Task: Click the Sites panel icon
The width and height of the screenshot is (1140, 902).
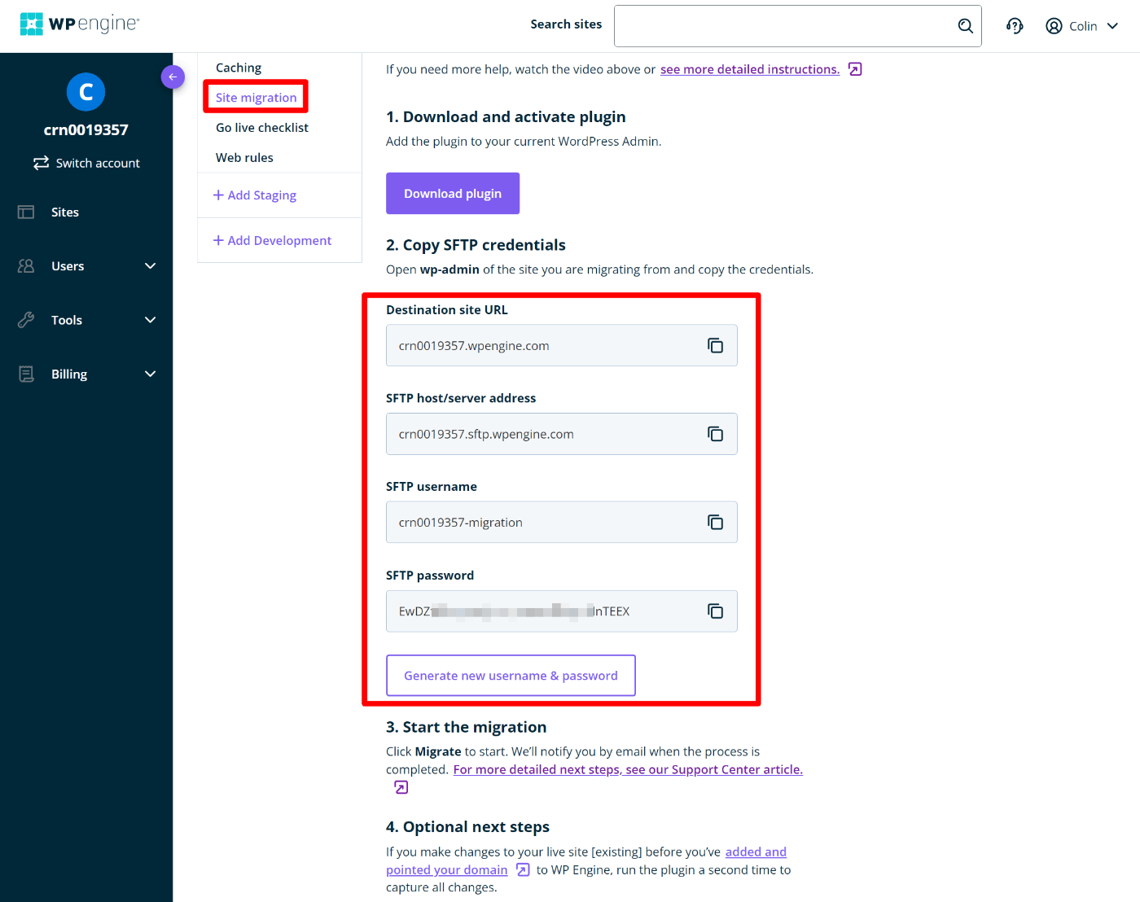Action: 26,212
